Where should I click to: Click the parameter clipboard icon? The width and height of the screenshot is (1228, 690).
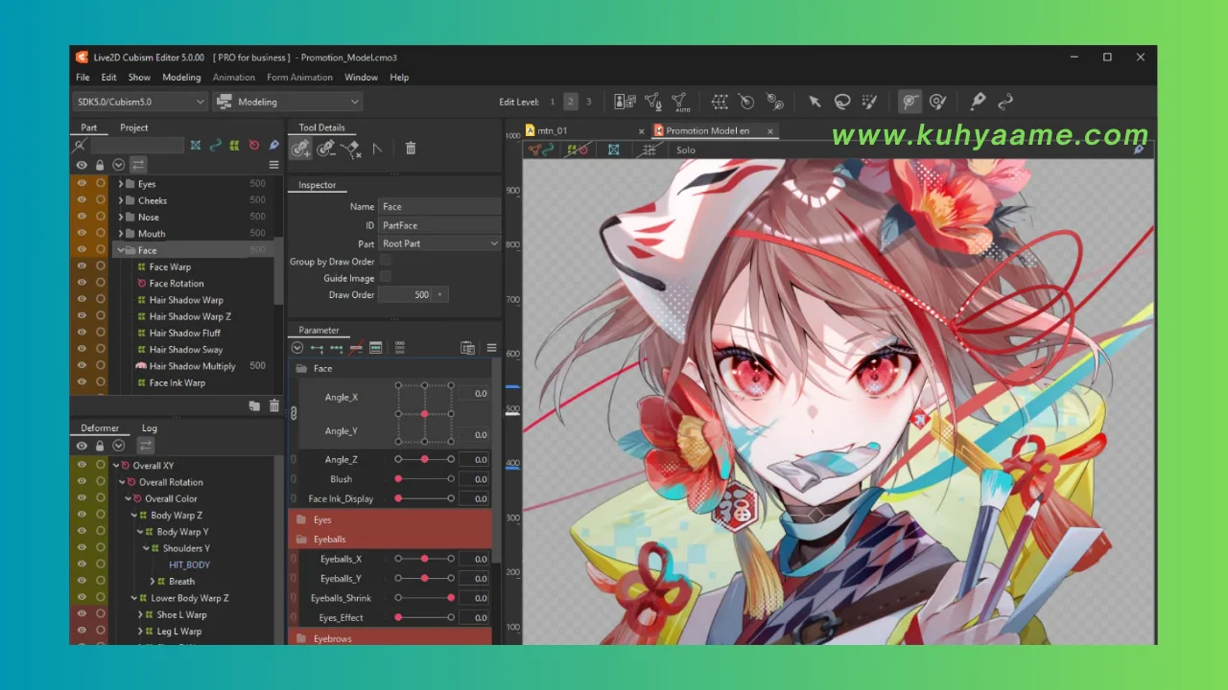coord(467,348)
